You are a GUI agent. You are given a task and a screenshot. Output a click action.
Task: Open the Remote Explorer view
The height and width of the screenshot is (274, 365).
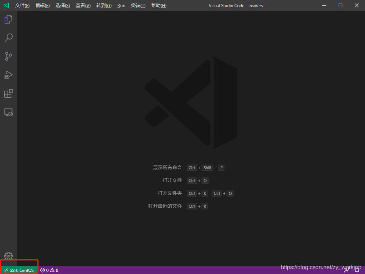tap(9, 112)
